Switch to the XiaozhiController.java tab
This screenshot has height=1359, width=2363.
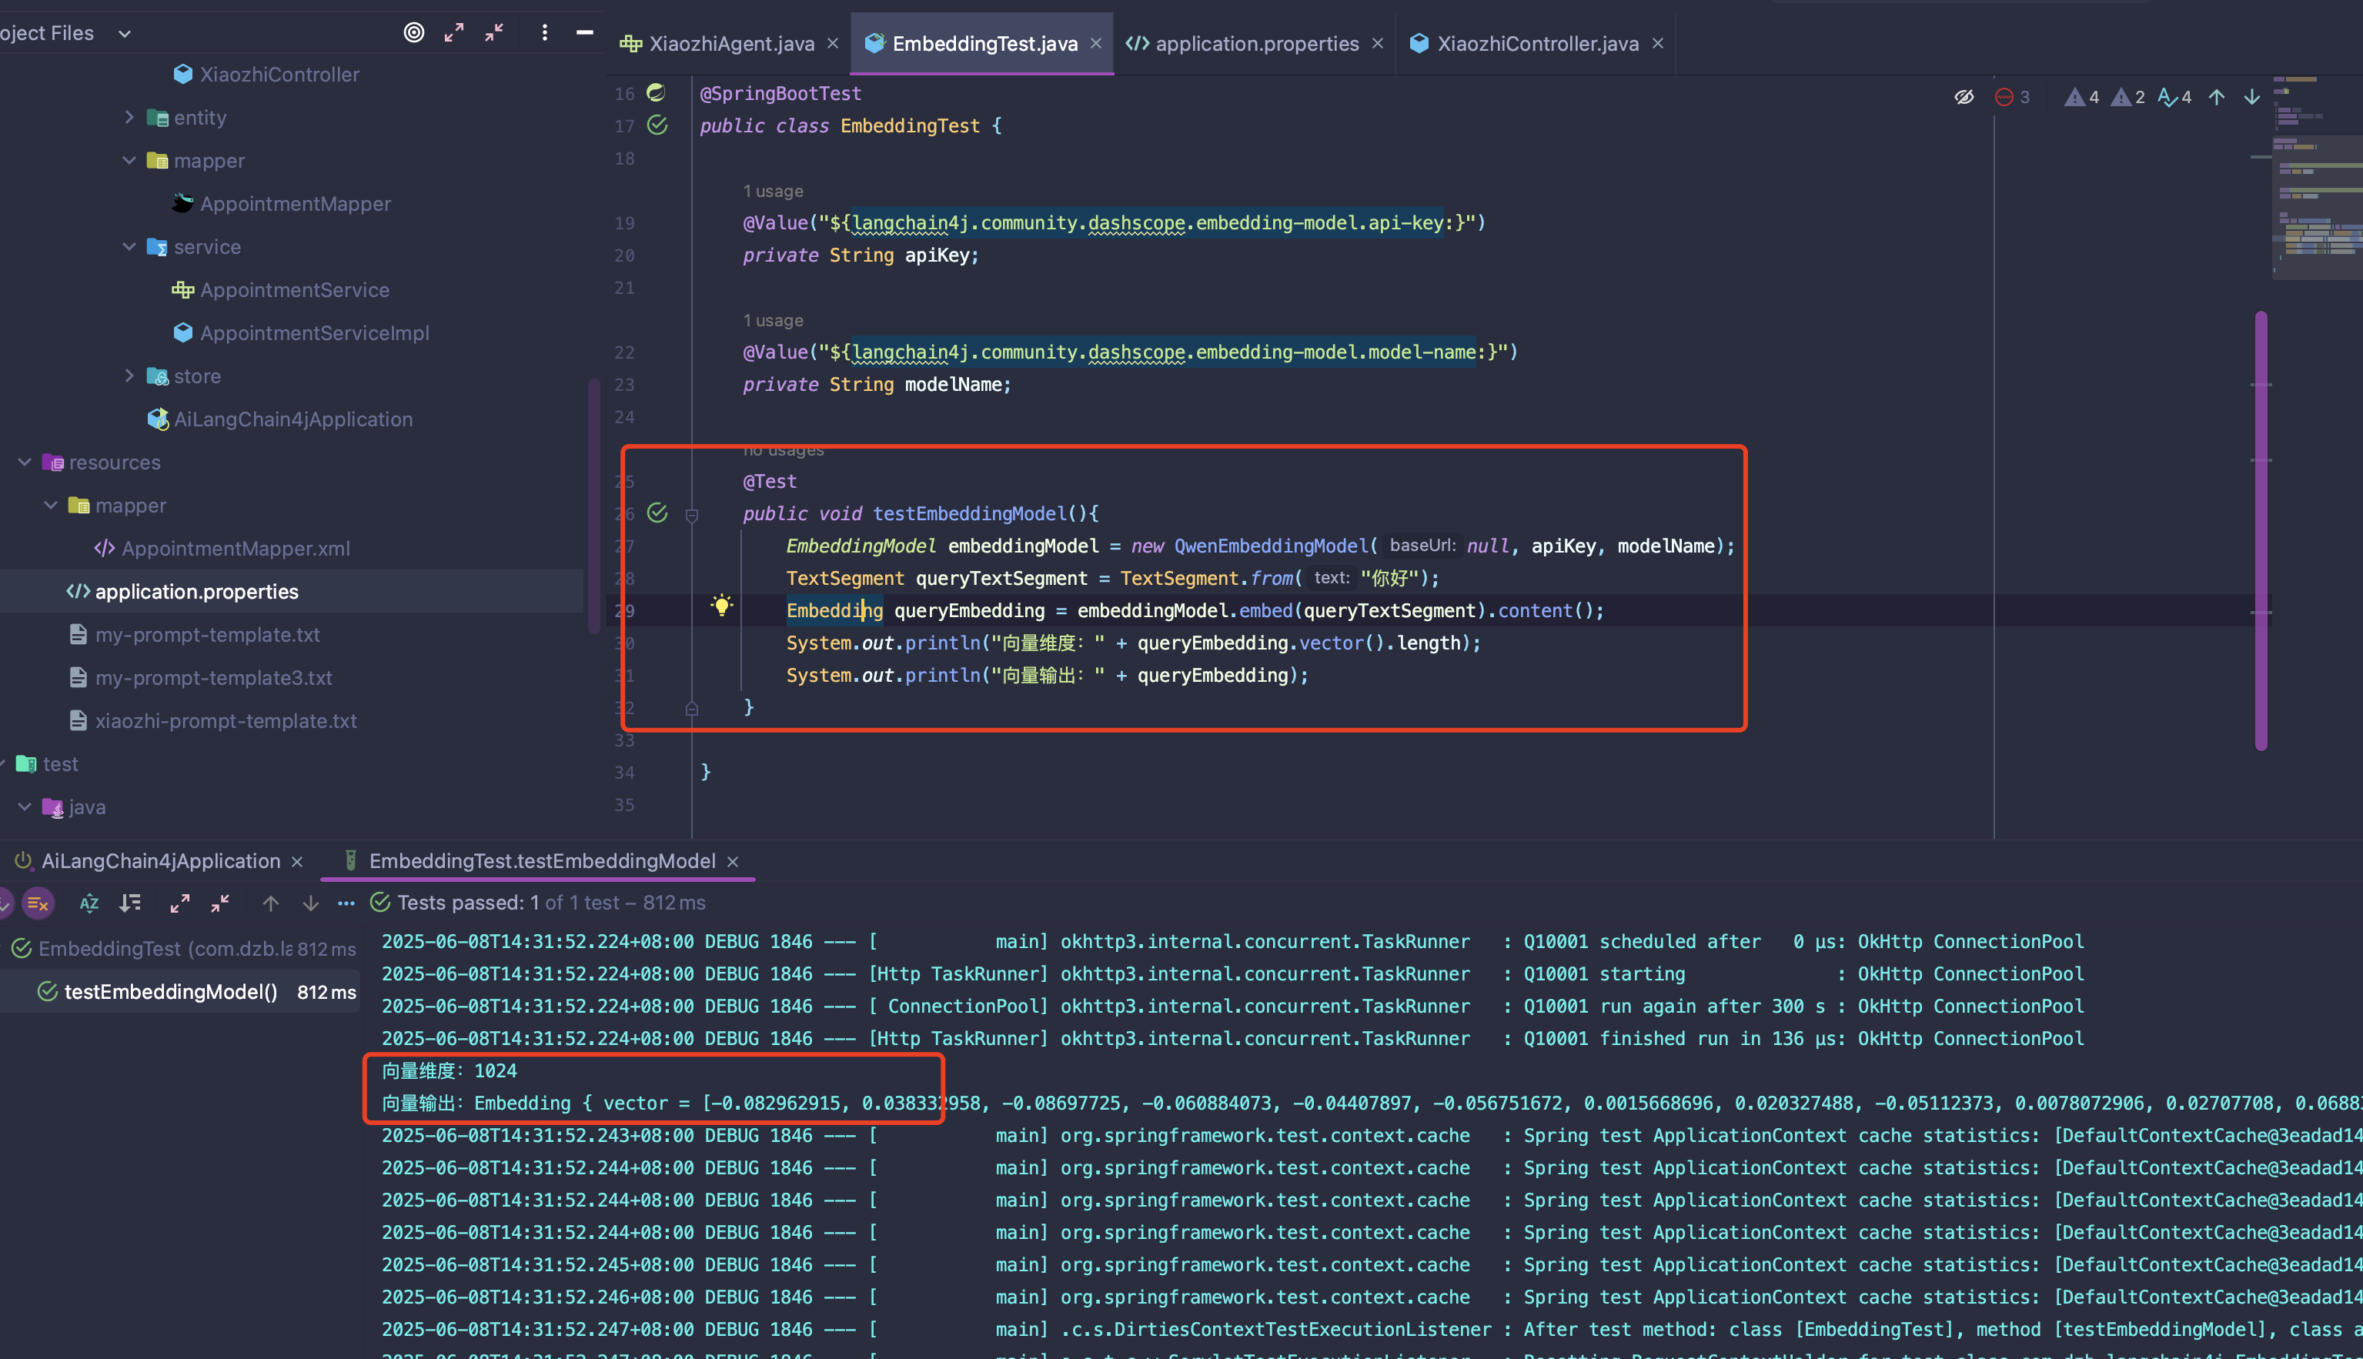[1538, 43]
